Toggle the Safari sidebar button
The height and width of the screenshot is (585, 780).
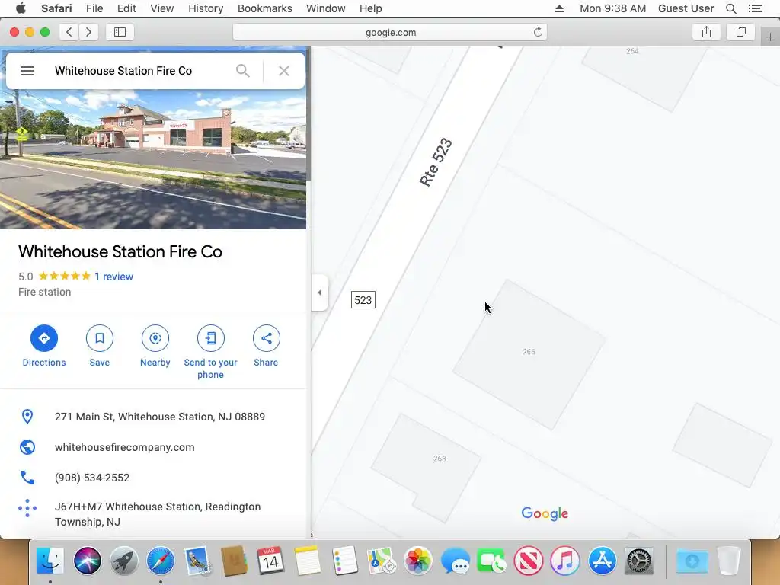(x=120, y=32)
